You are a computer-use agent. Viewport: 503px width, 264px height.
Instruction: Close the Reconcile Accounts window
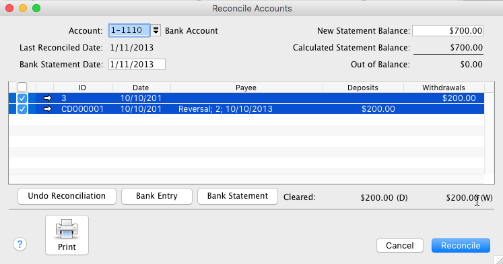9,8
